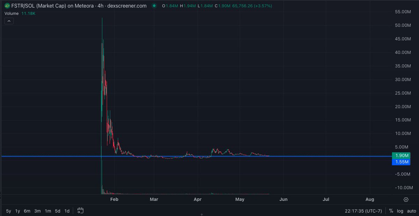Enable percentage scale using the % control

(391, 210)
